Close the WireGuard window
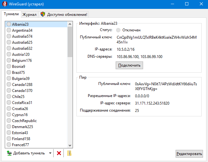The height and width of the screenshot is (162, 208). click(201, 4)
